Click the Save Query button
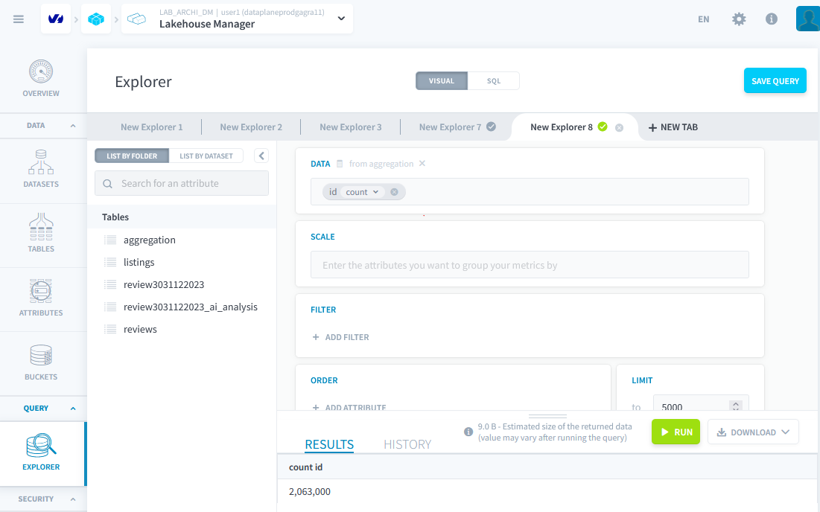 tap(775, 80)
